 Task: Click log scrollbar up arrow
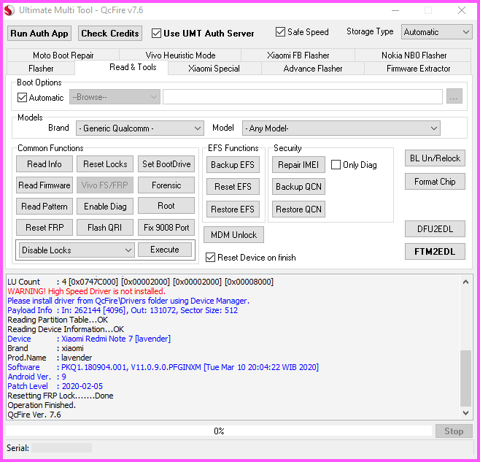coord(465,282)
